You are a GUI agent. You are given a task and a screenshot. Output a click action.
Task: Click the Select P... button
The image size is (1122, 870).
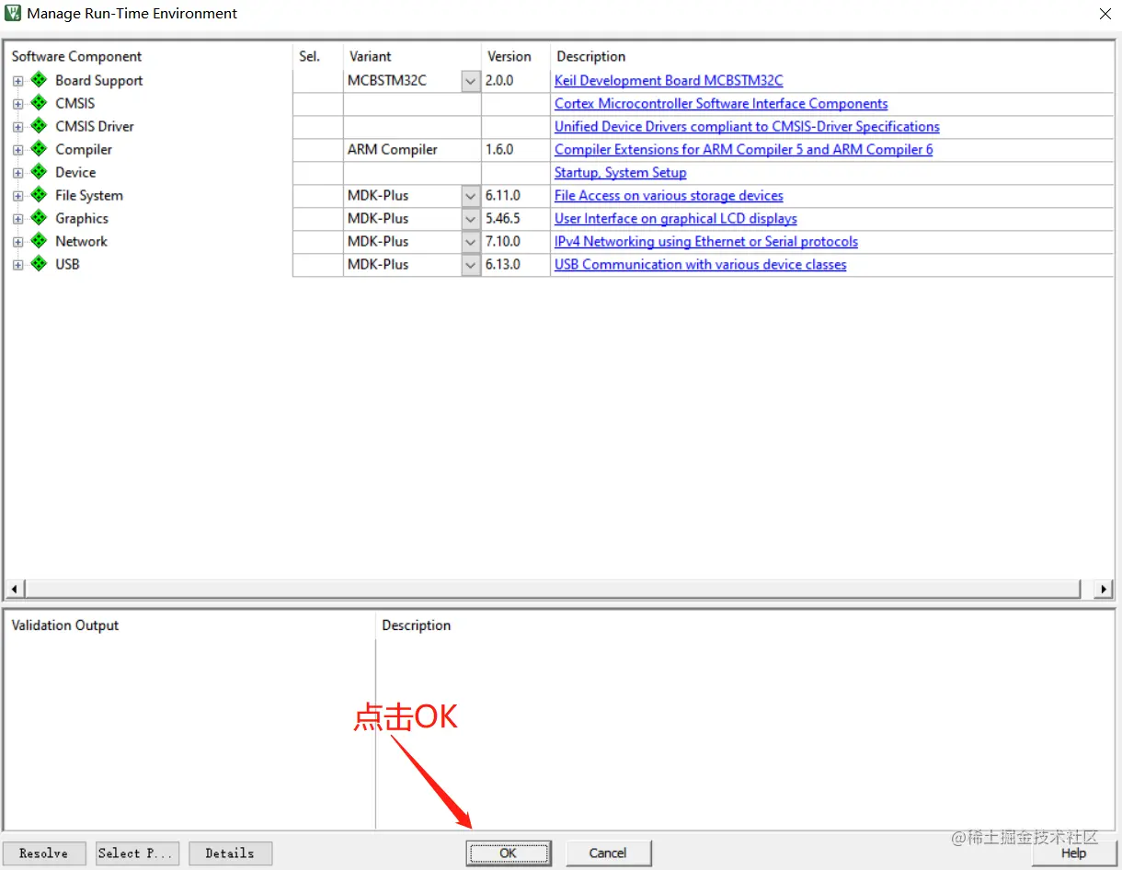point(135,853)
